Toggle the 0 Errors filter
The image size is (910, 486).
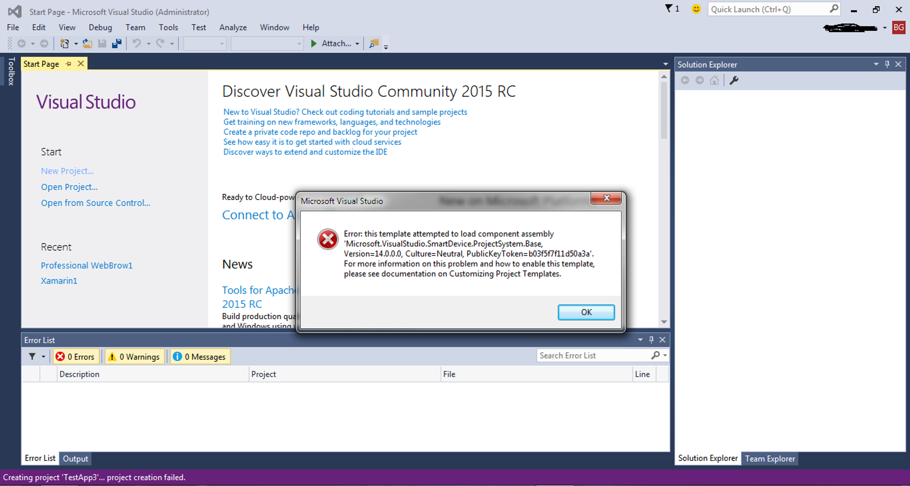tap(76, 356)
